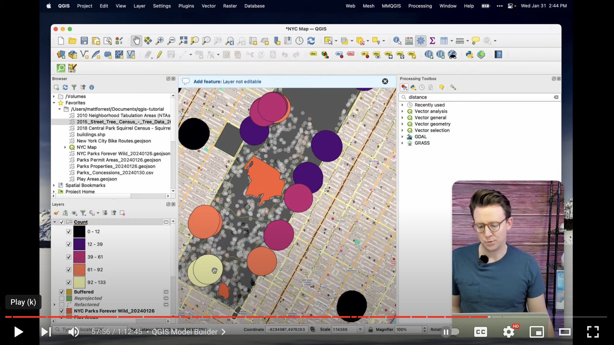614x345 pixels.
Task: Open the Python console icon
Action: (x=469, y=54)
